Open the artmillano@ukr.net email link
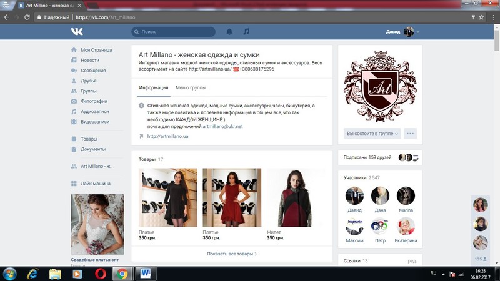Screen dimensions: 500x281 click(x=222, y=127)
